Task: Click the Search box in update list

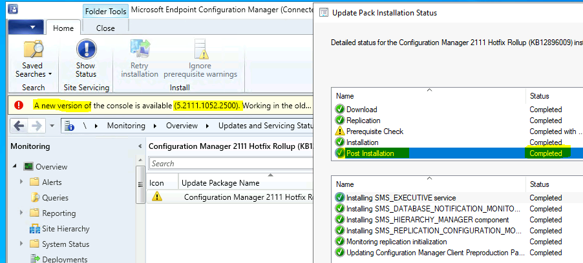Action: click(x=231, y=164)
